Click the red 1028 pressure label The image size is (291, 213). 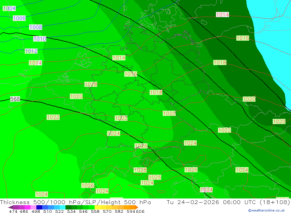140,170
